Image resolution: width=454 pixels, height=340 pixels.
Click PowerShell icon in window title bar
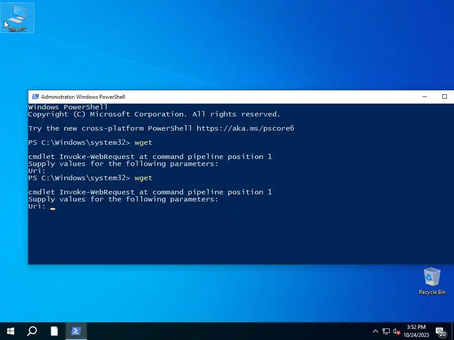[x=35, y=97]
